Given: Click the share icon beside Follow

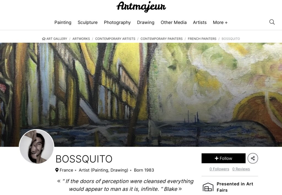Looking at the screenshot, I should 253,158.
